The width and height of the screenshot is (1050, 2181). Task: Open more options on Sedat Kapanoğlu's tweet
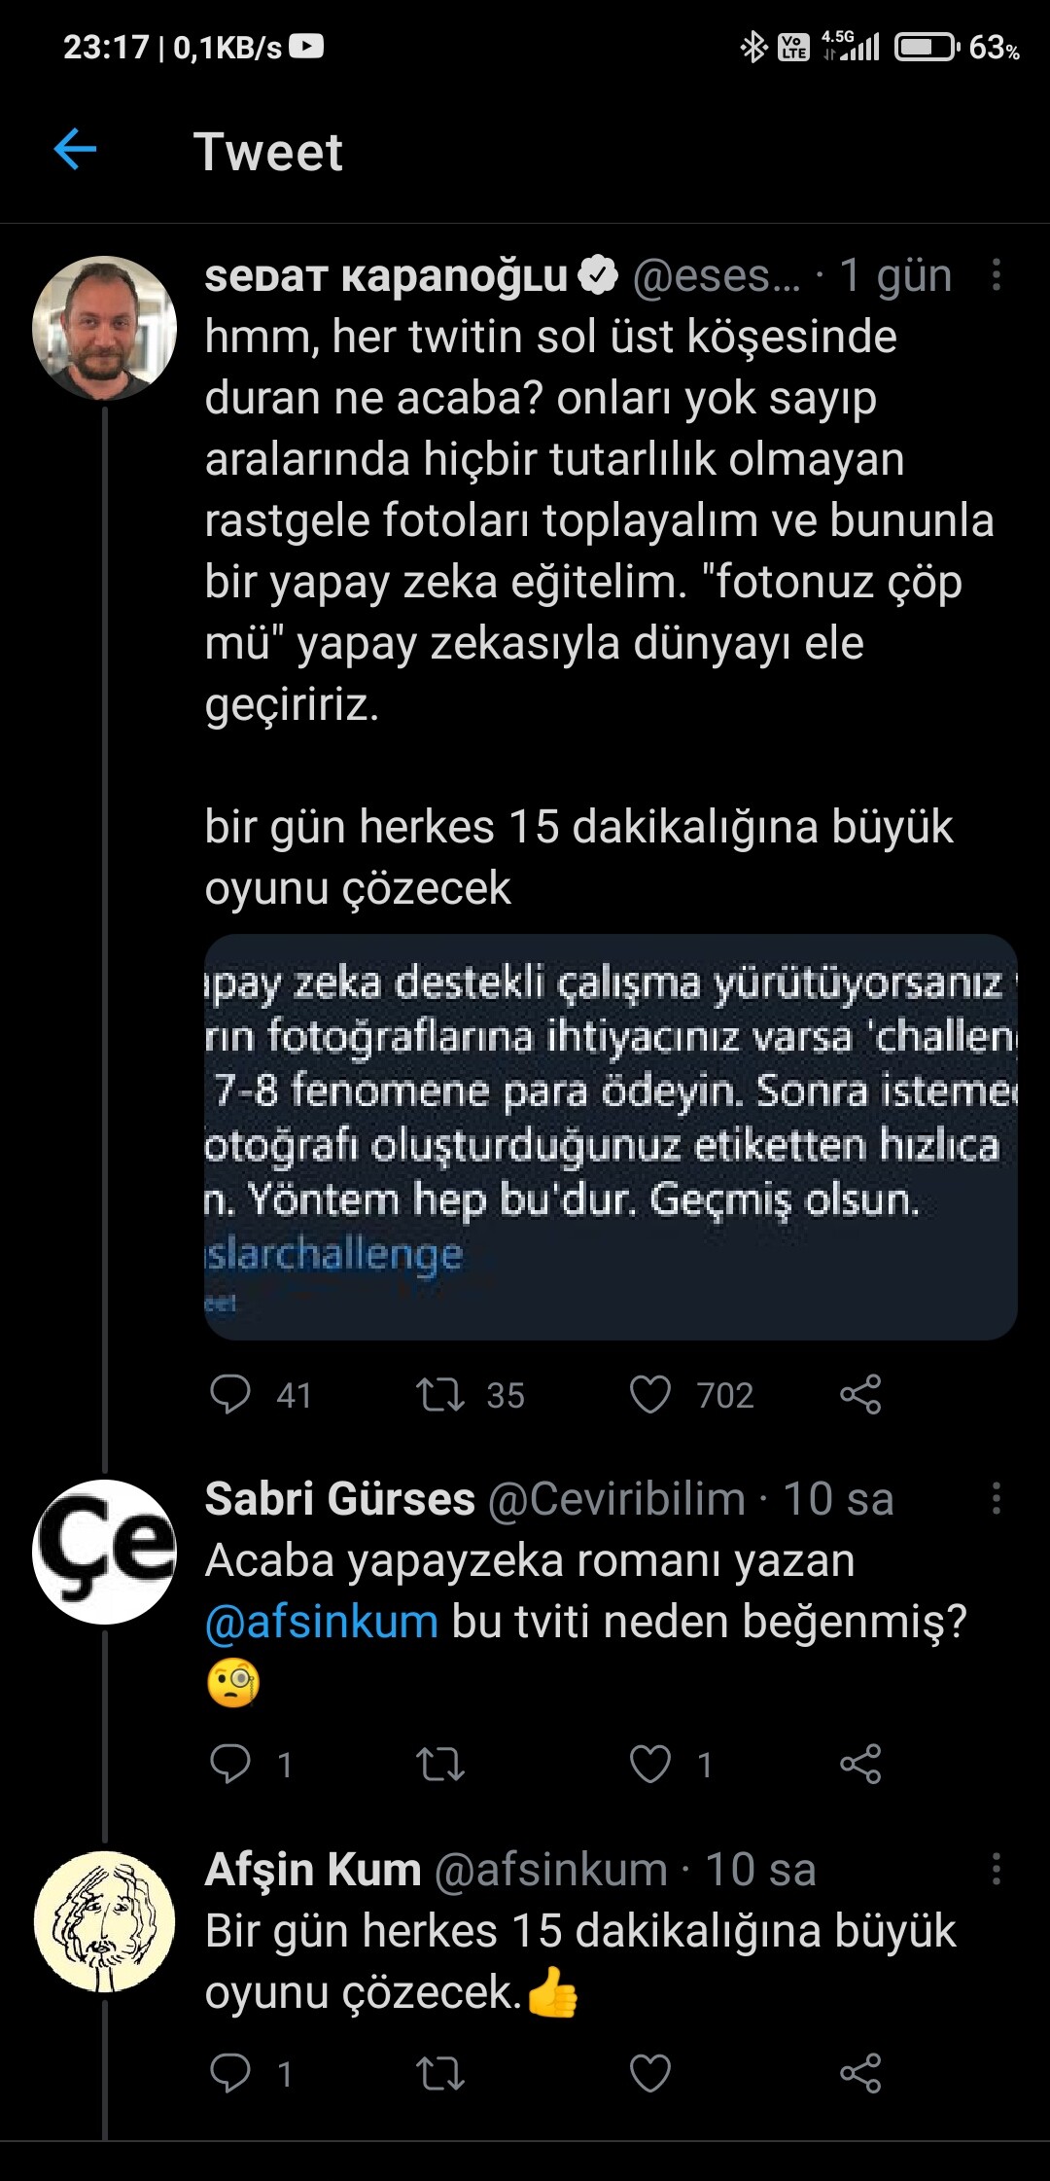(x=996, y=275)
